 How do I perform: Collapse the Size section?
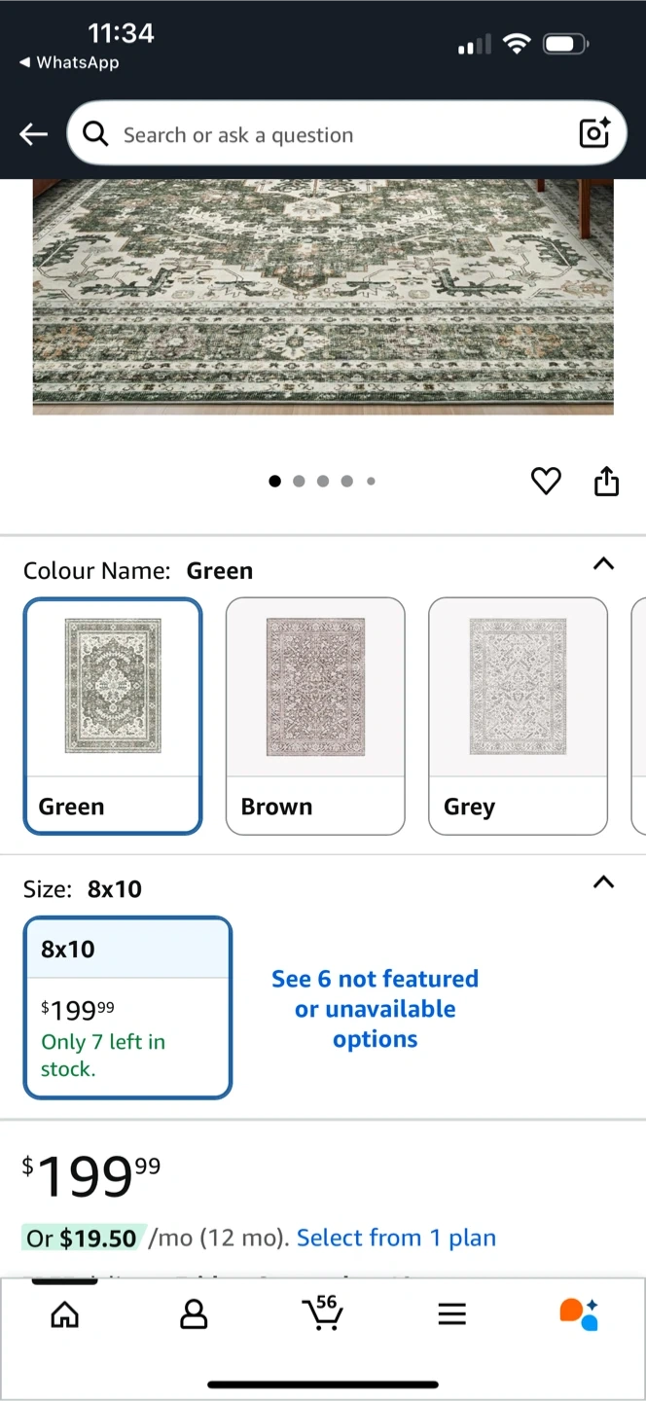(x=603, y=882)
